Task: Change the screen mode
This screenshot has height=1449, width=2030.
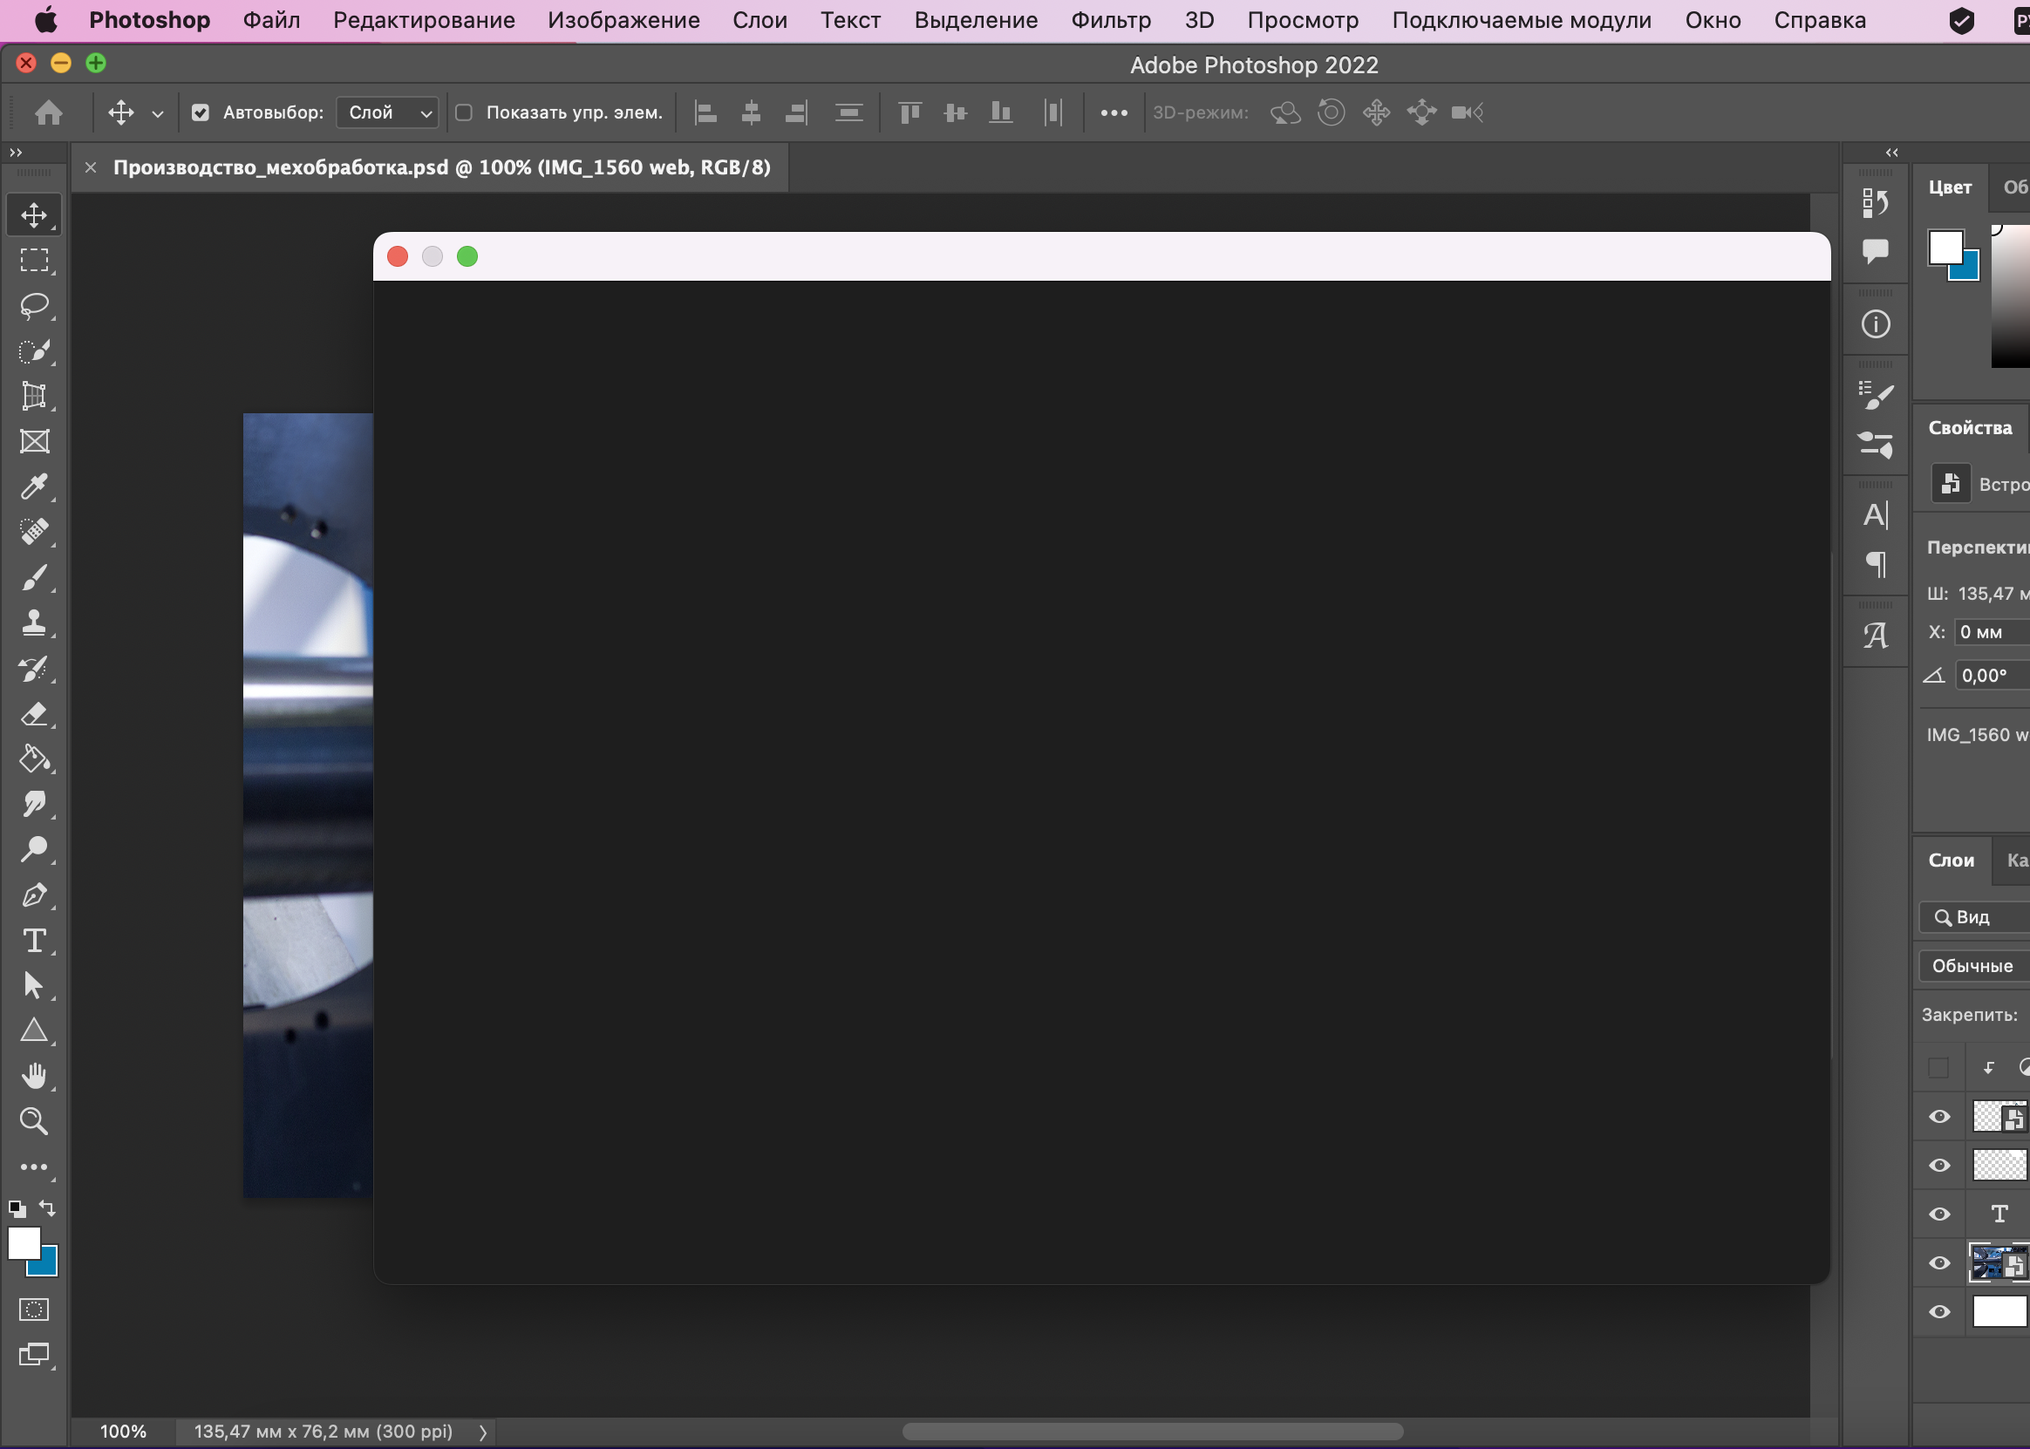Action: click(x=34, y=1355)
